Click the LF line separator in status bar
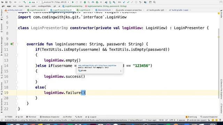This screenshot has height=125, width=223. click(167, 120)
